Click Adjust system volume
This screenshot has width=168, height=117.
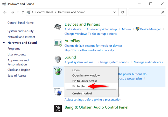pos(79,62)
